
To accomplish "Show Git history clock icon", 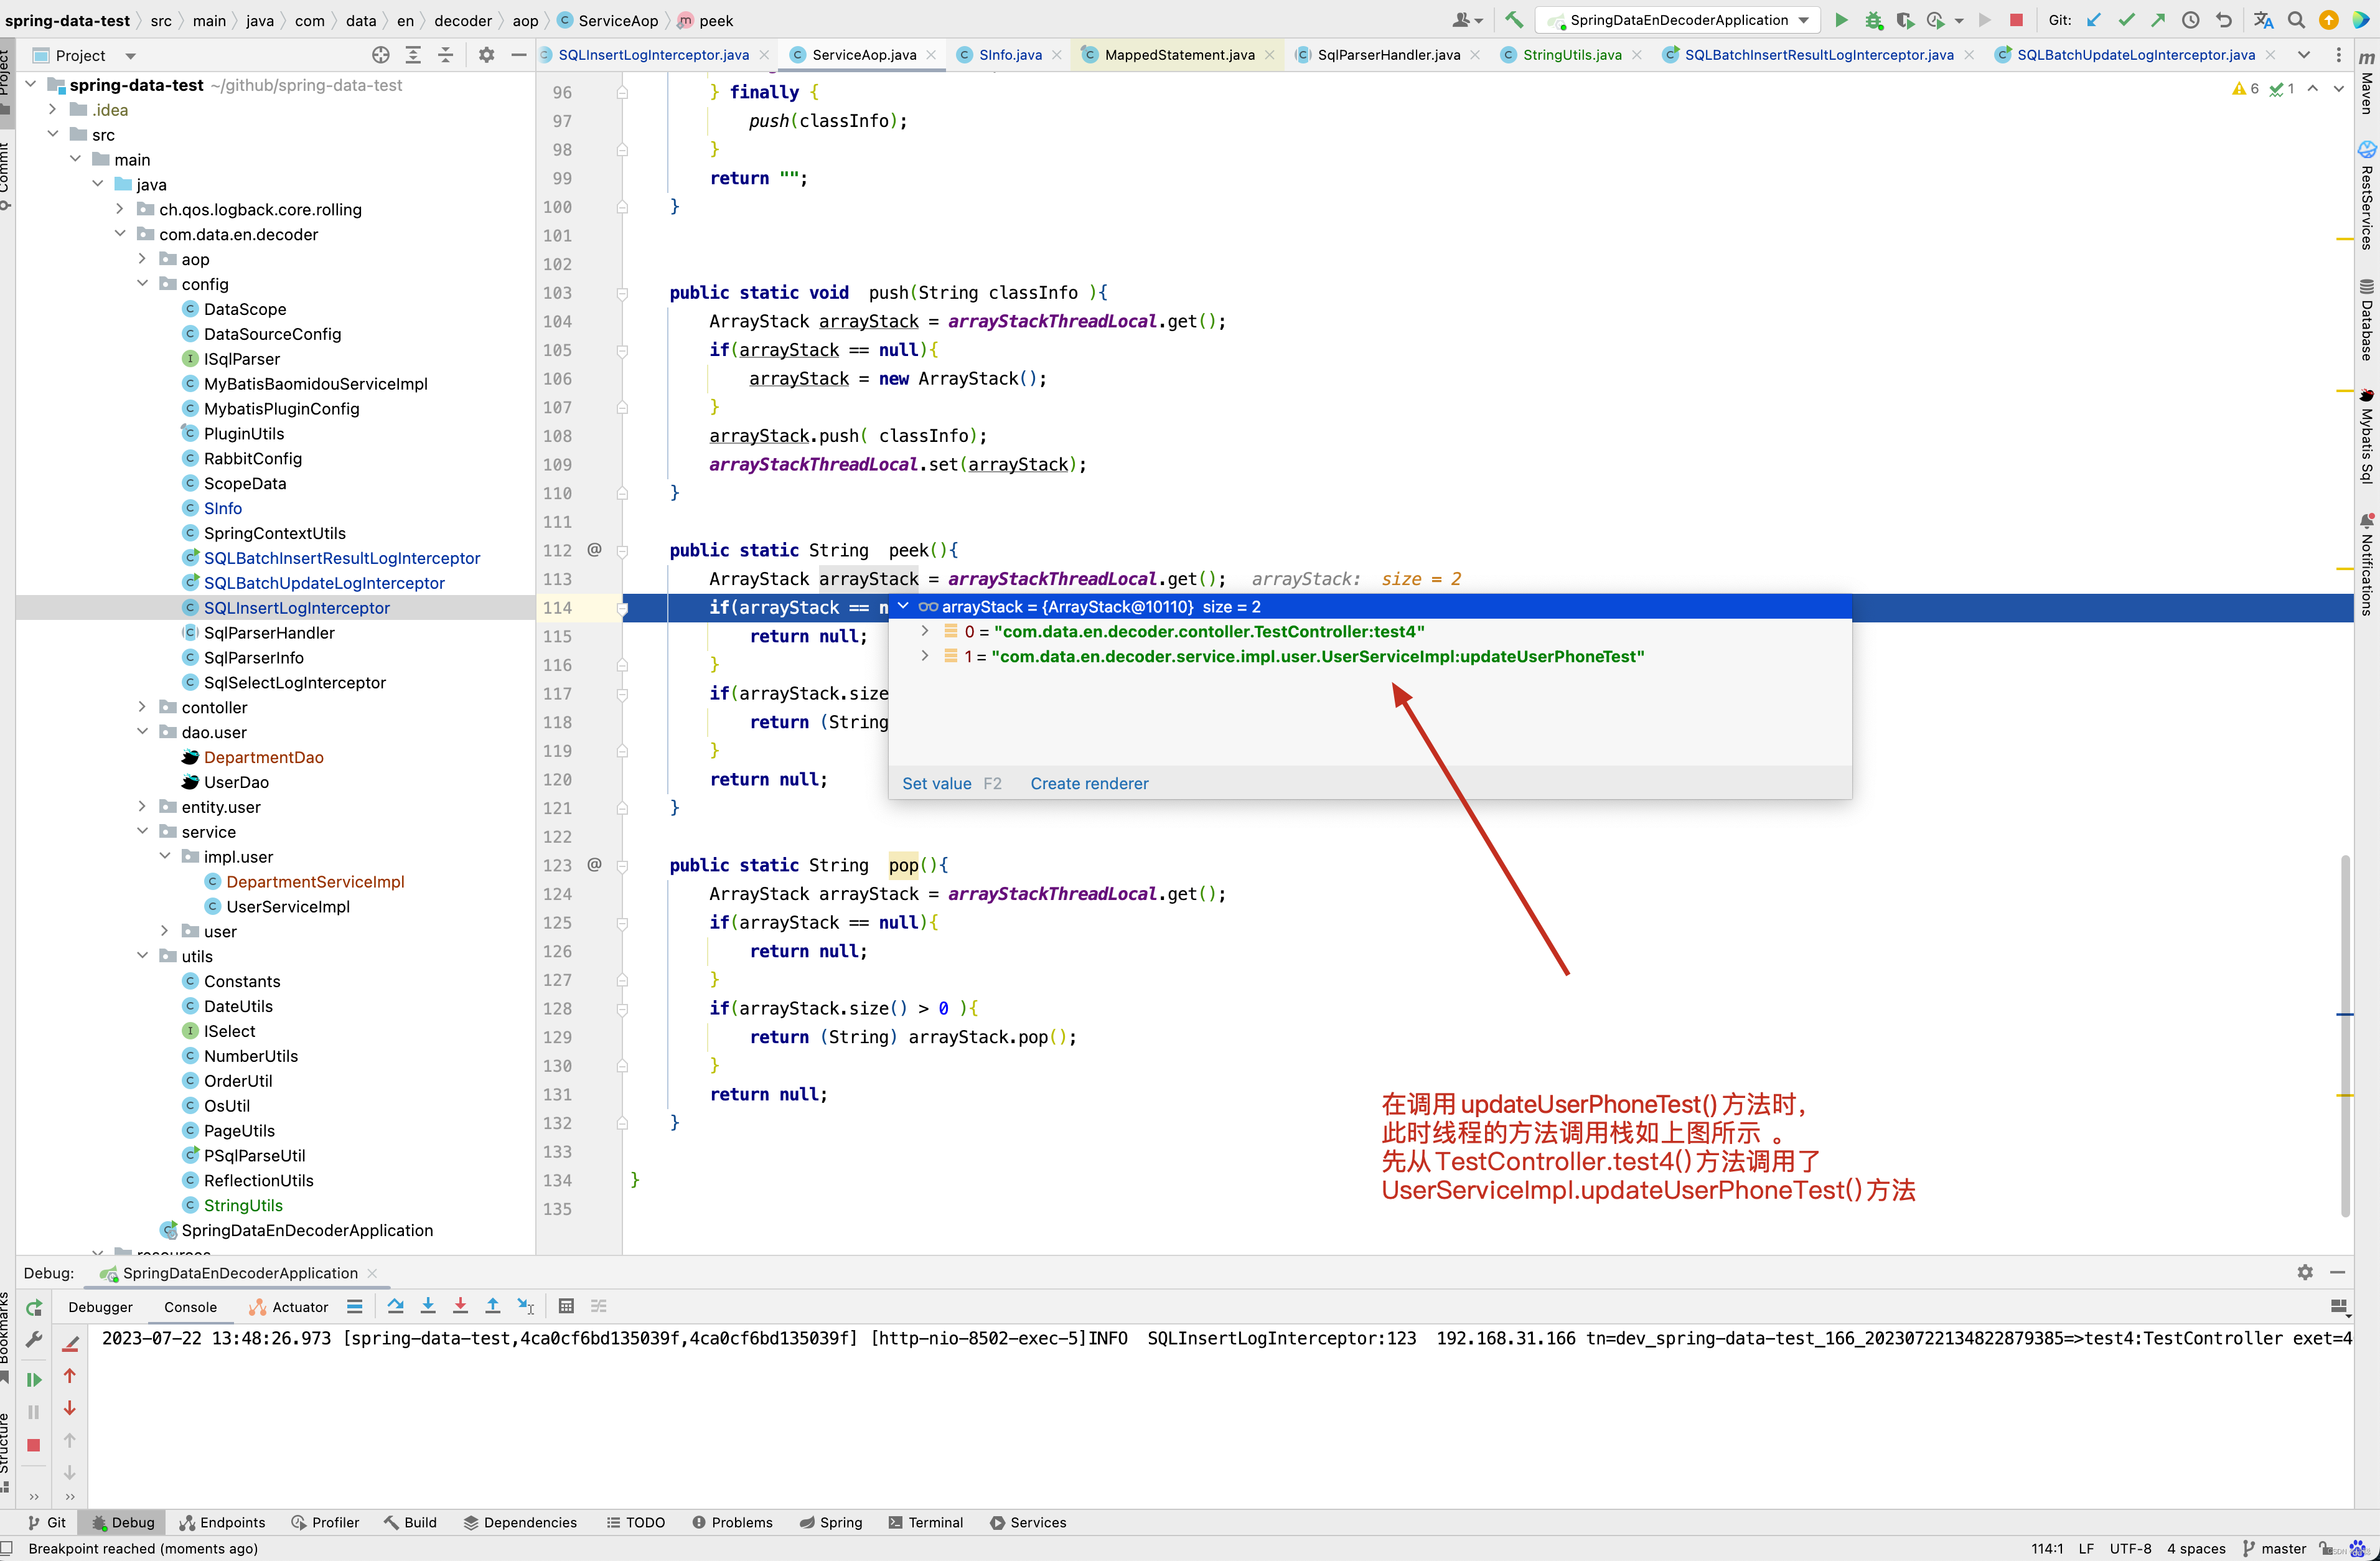I will click(x=2191, y=20).
